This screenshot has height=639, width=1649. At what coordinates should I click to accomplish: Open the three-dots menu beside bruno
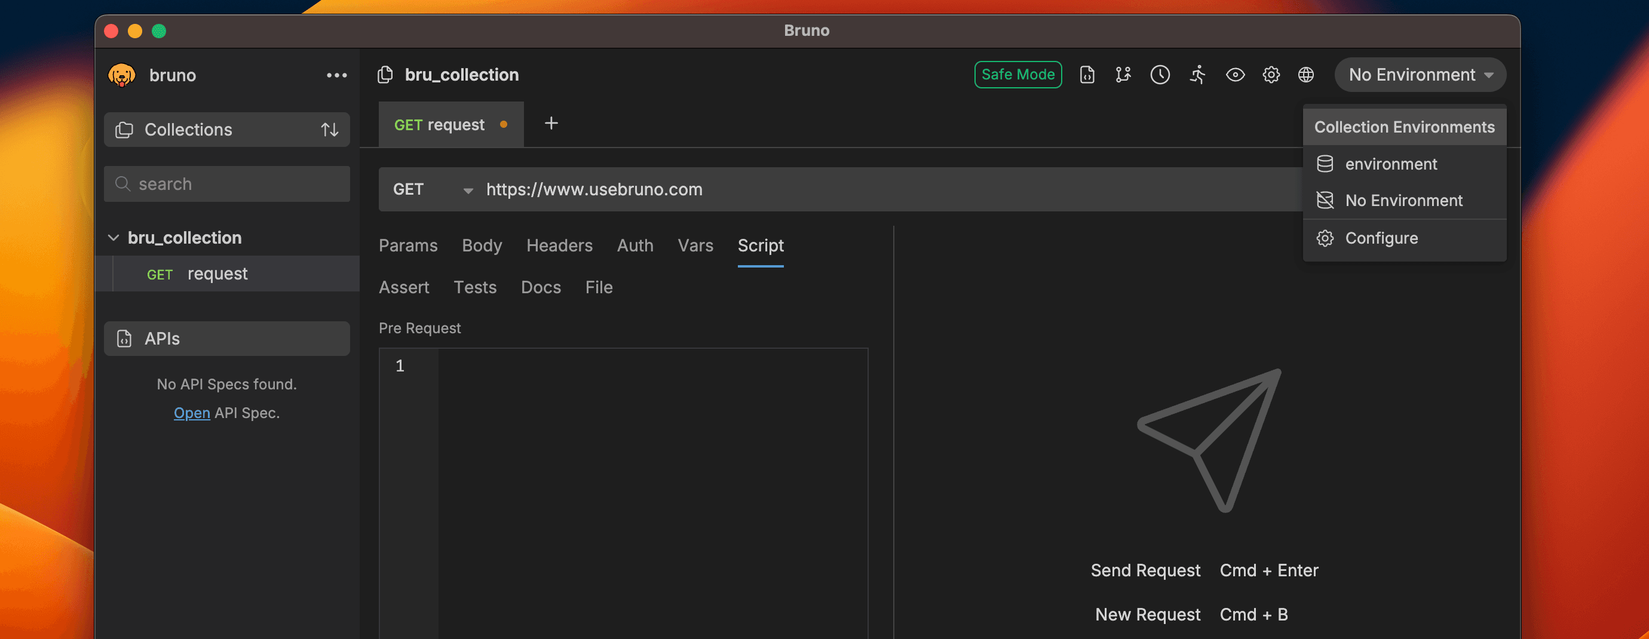336,75
